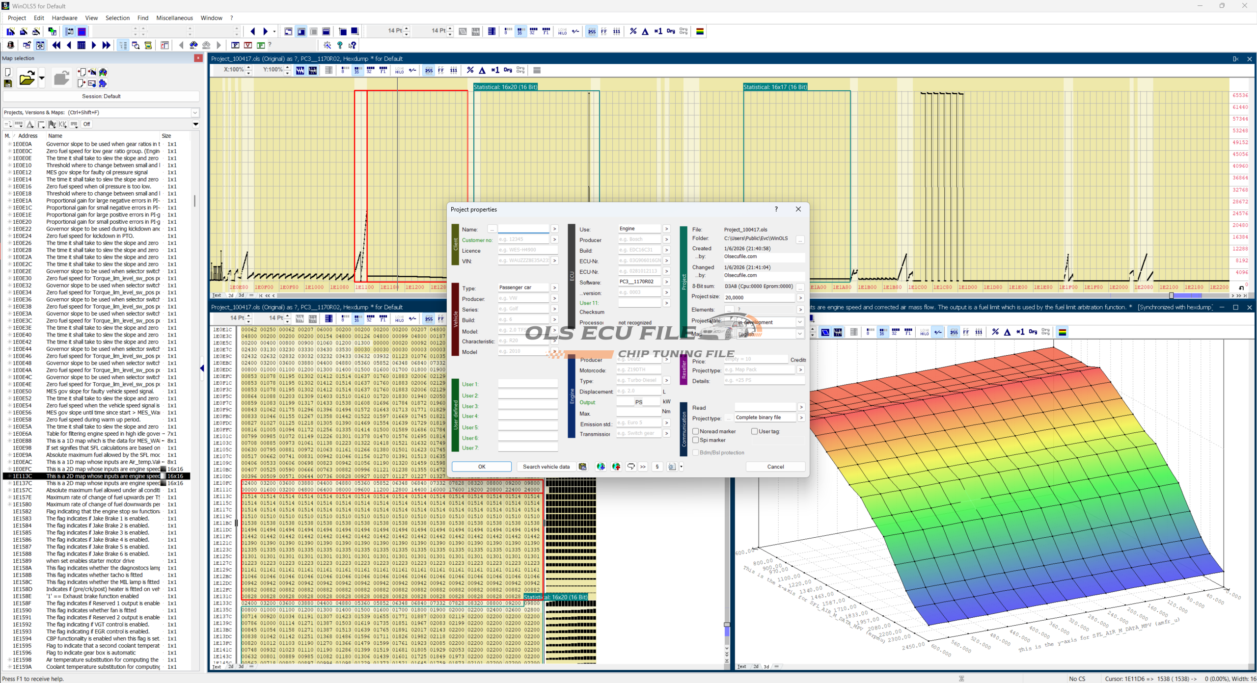Expand the Projects, Versions & Maps combo box
This screenshot has width=1257, height=683.
pyautogui.click(x=195, y=112)
